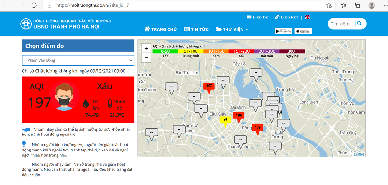Image resolution: width=388 pixels, height=185 pixels.
Task: Click the Hanoi city logo emblem
Action: point(26,24)
